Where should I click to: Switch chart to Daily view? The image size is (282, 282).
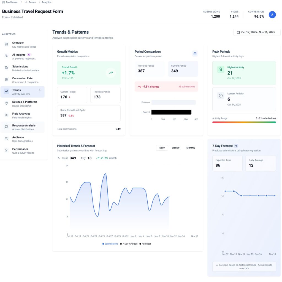tap(162, 148)
